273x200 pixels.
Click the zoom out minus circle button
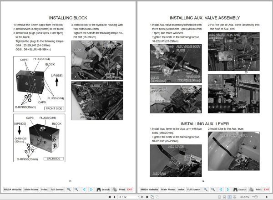pyautogui.click(x=256, y=197)
